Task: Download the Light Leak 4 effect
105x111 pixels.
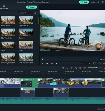Action: click(31, 18)
